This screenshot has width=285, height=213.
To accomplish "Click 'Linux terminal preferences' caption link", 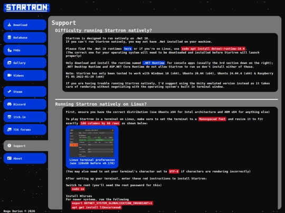I will point(92,161).
